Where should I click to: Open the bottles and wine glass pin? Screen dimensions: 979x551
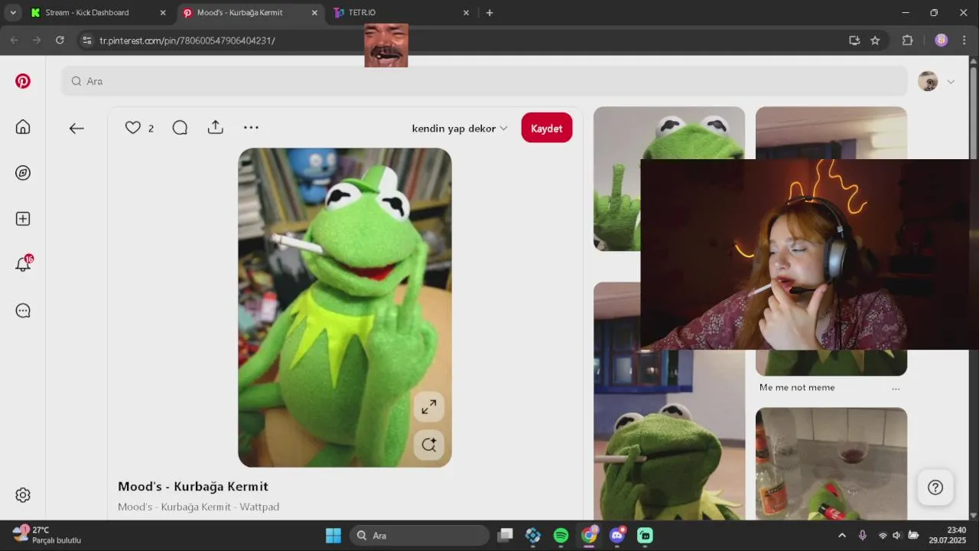pyautogui.click(x=831, y=464)
